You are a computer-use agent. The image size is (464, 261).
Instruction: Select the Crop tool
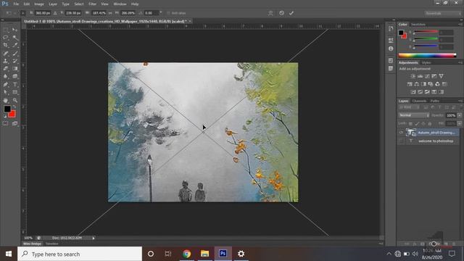(6, 45)
